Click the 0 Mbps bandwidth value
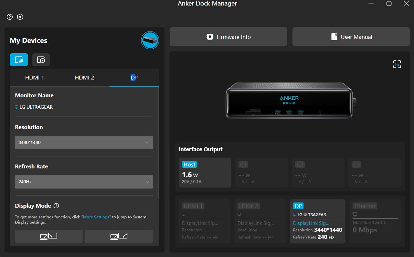This screenshot has height=257, width=414. (365, 230)
